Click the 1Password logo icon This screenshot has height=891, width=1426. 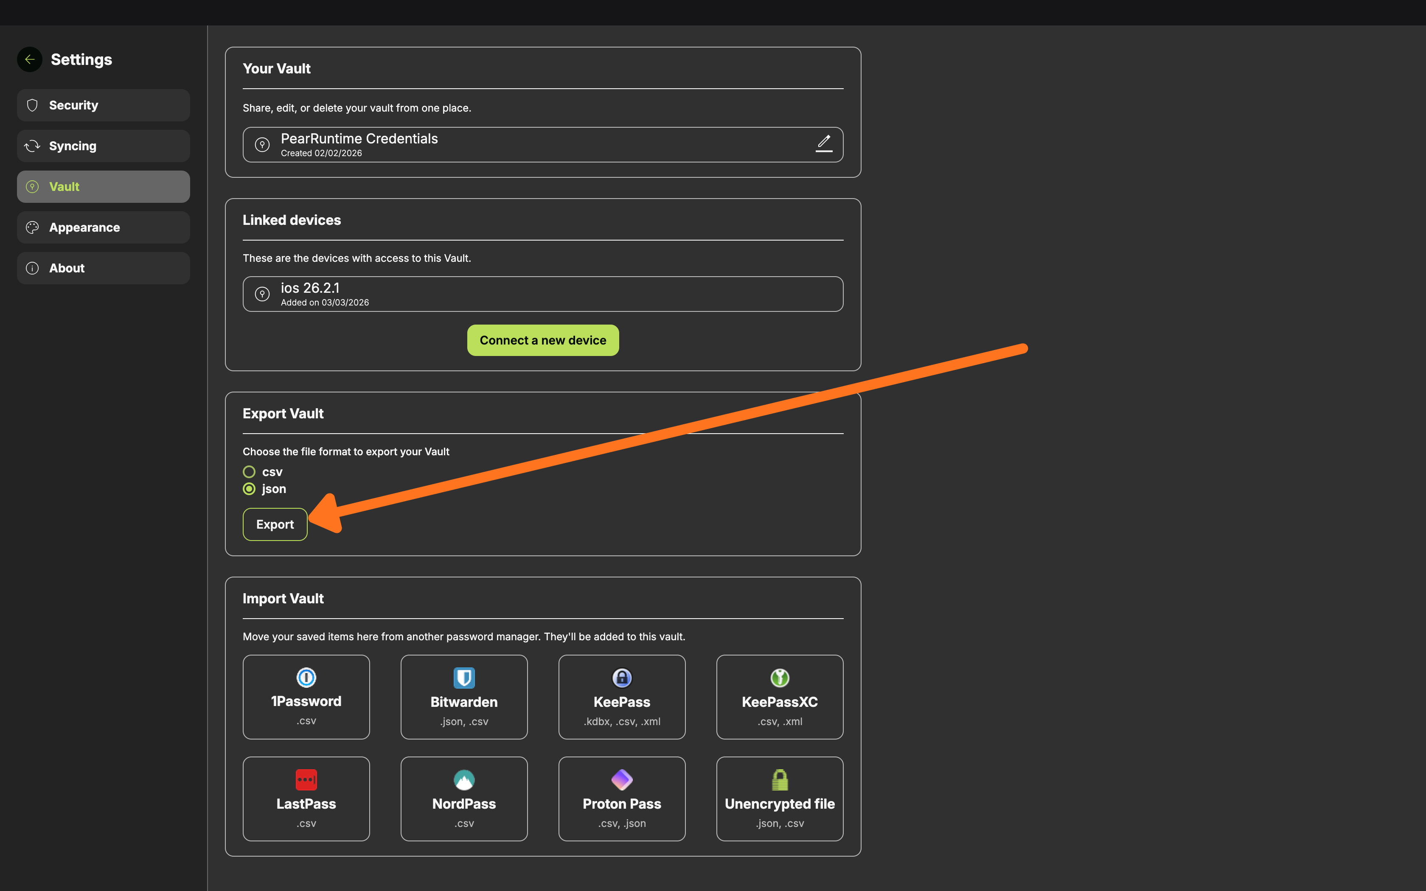[306, 678]
